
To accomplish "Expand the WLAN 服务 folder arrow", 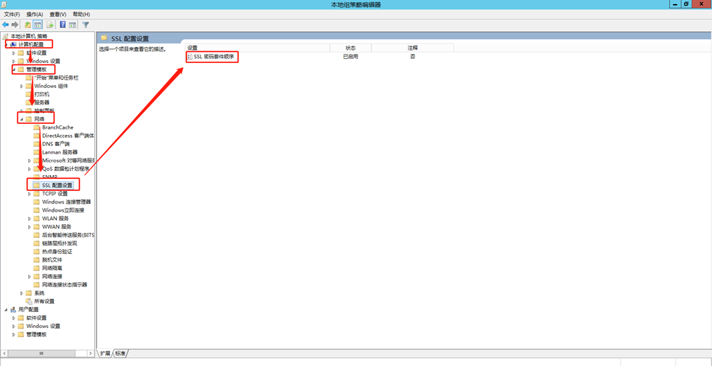I will pyautogui.click(x=30, y=219).
